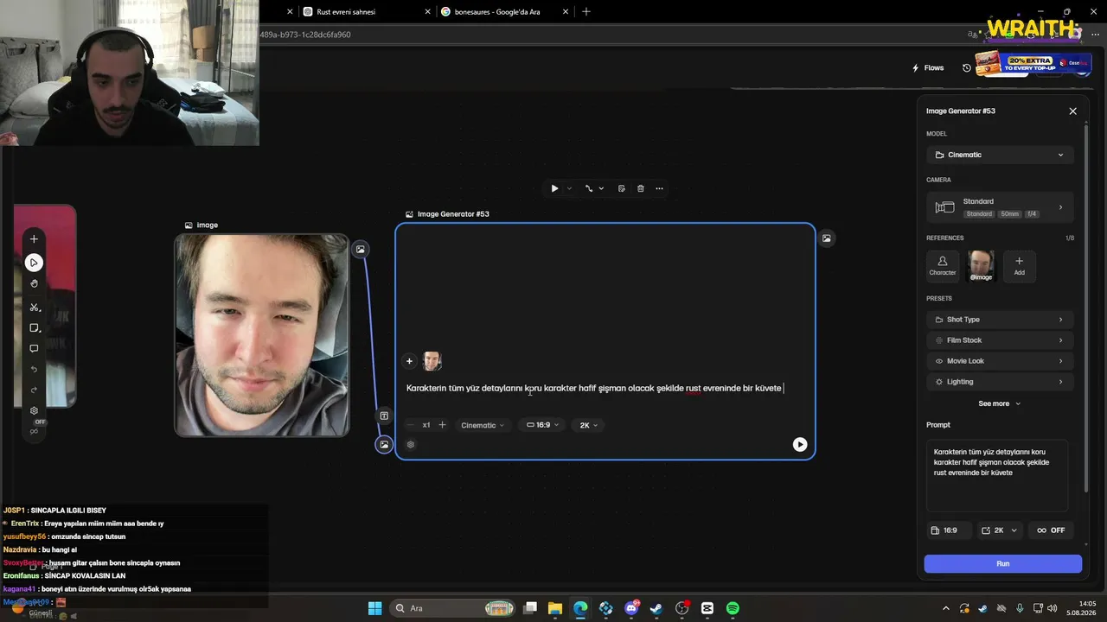The image size is (1107, 622).
Task: Generate with the node's white play button
Action: (x=800, y=444)
